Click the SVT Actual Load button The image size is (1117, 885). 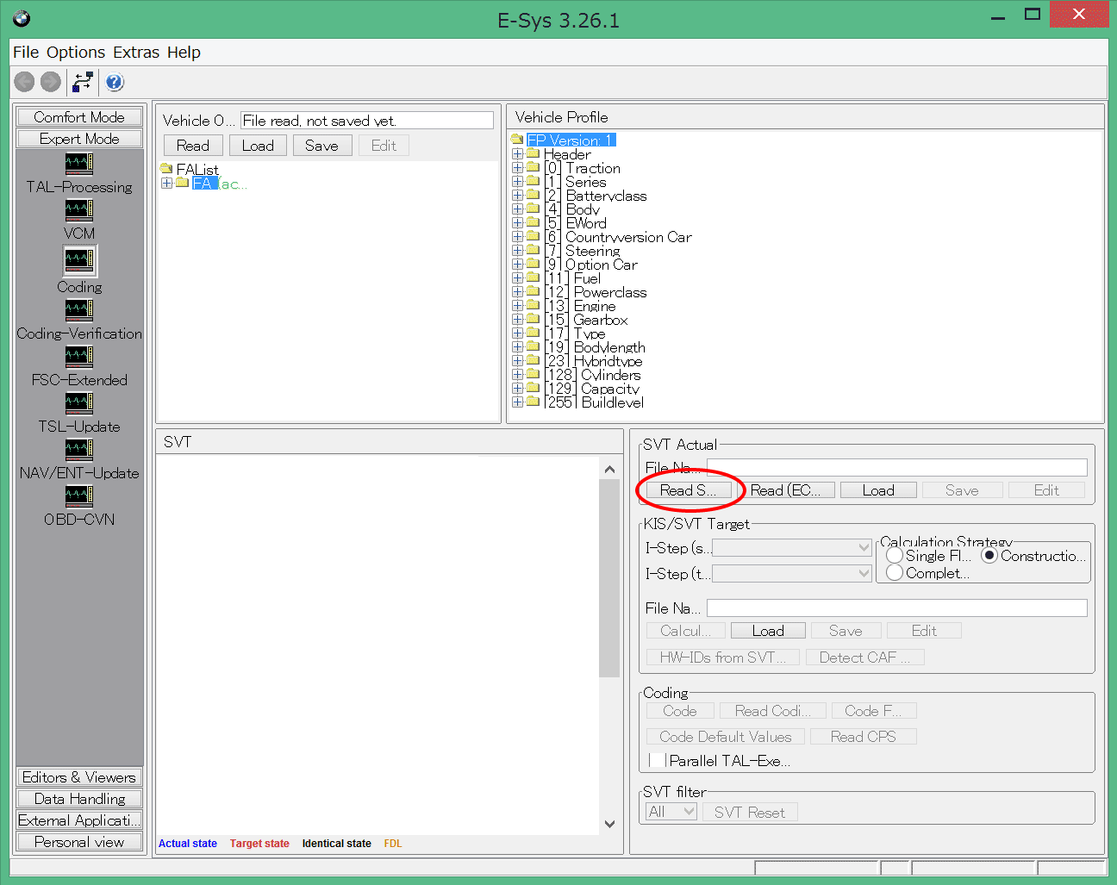tap(878, 490)
